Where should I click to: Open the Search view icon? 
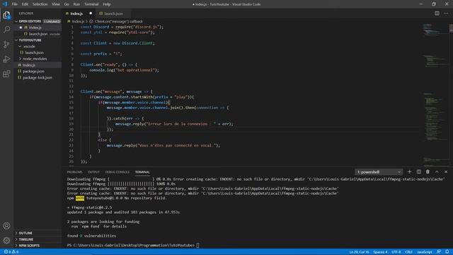(x=6, y=30)
